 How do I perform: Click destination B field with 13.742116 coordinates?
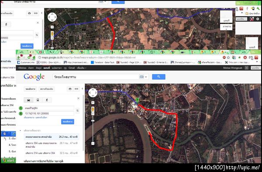coord(49,114)
